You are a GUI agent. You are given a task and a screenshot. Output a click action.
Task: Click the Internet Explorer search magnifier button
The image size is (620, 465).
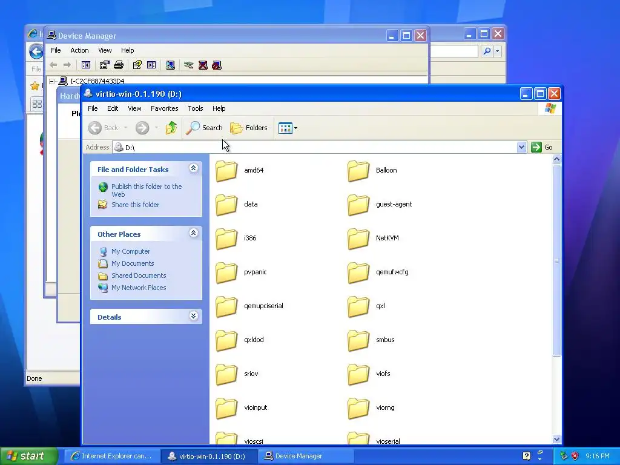click(x=487, y=51)
